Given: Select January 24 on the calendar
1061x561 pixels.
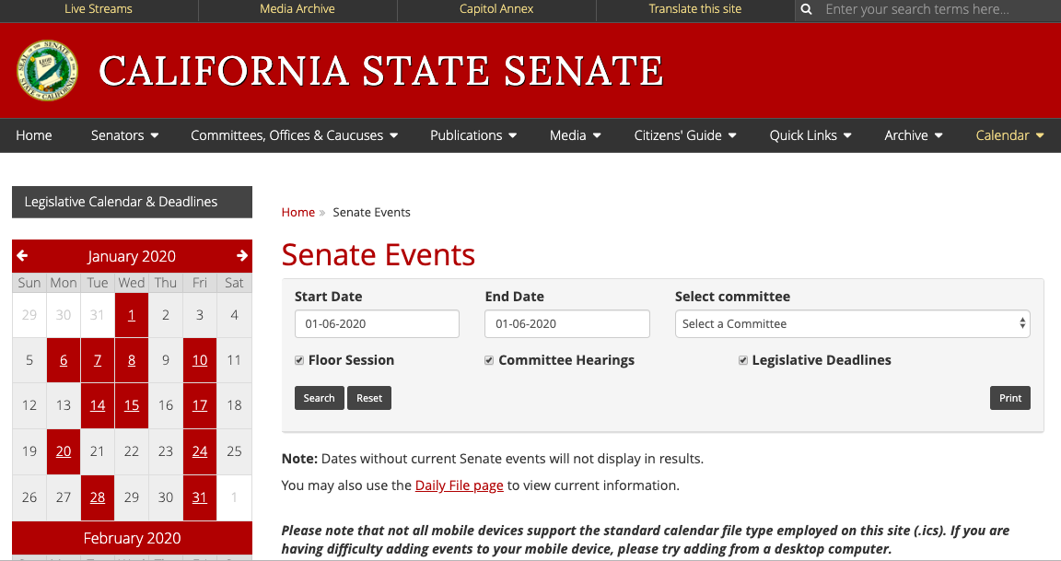Looking at the screenshot, I should click(x=200, y=451).
